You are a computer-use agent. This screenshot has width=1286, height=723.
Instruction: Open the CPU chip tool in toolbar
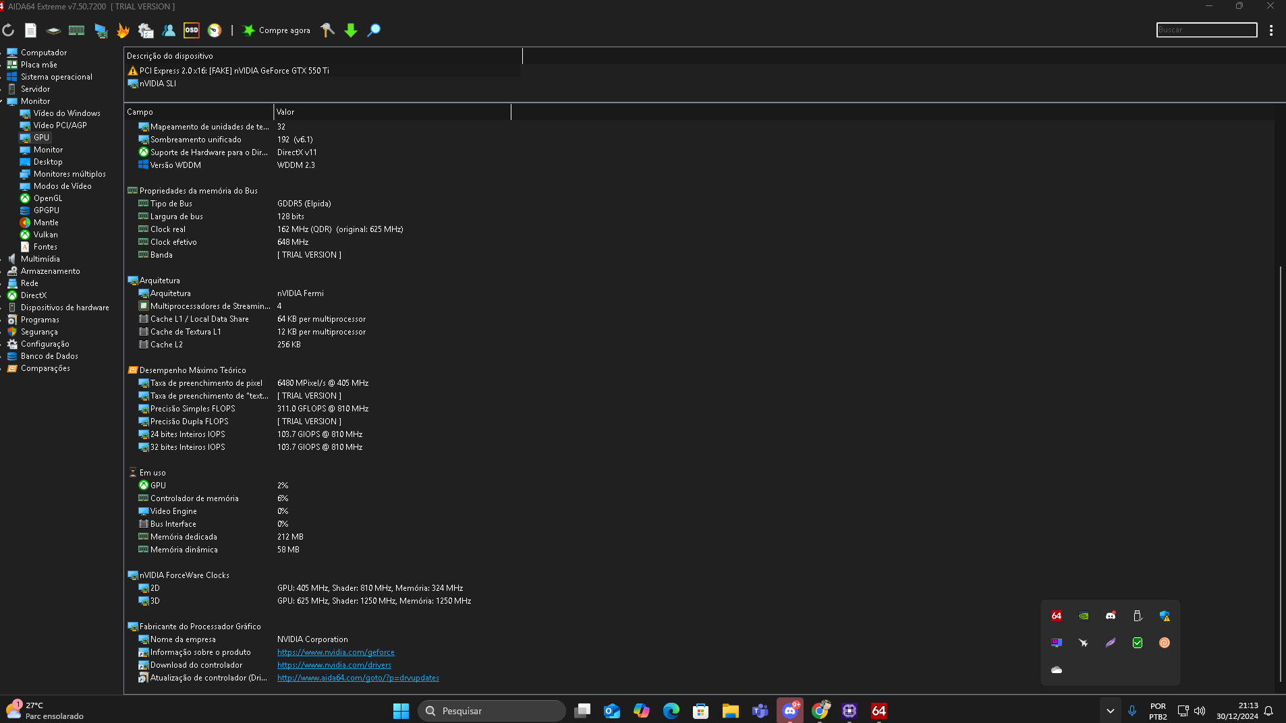[x=53, y=30]
